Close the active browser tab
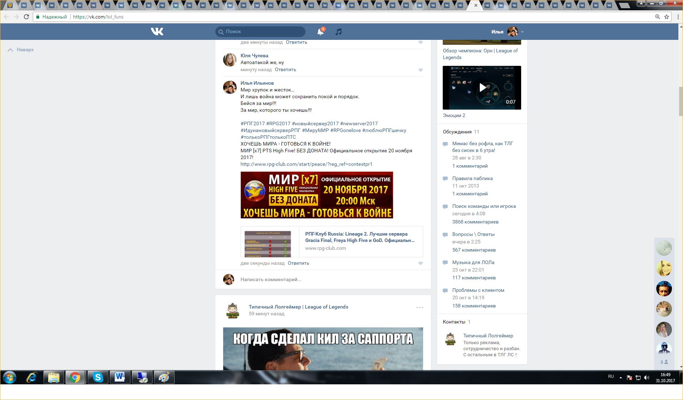 pyautogui.click(x=476, y=5)
